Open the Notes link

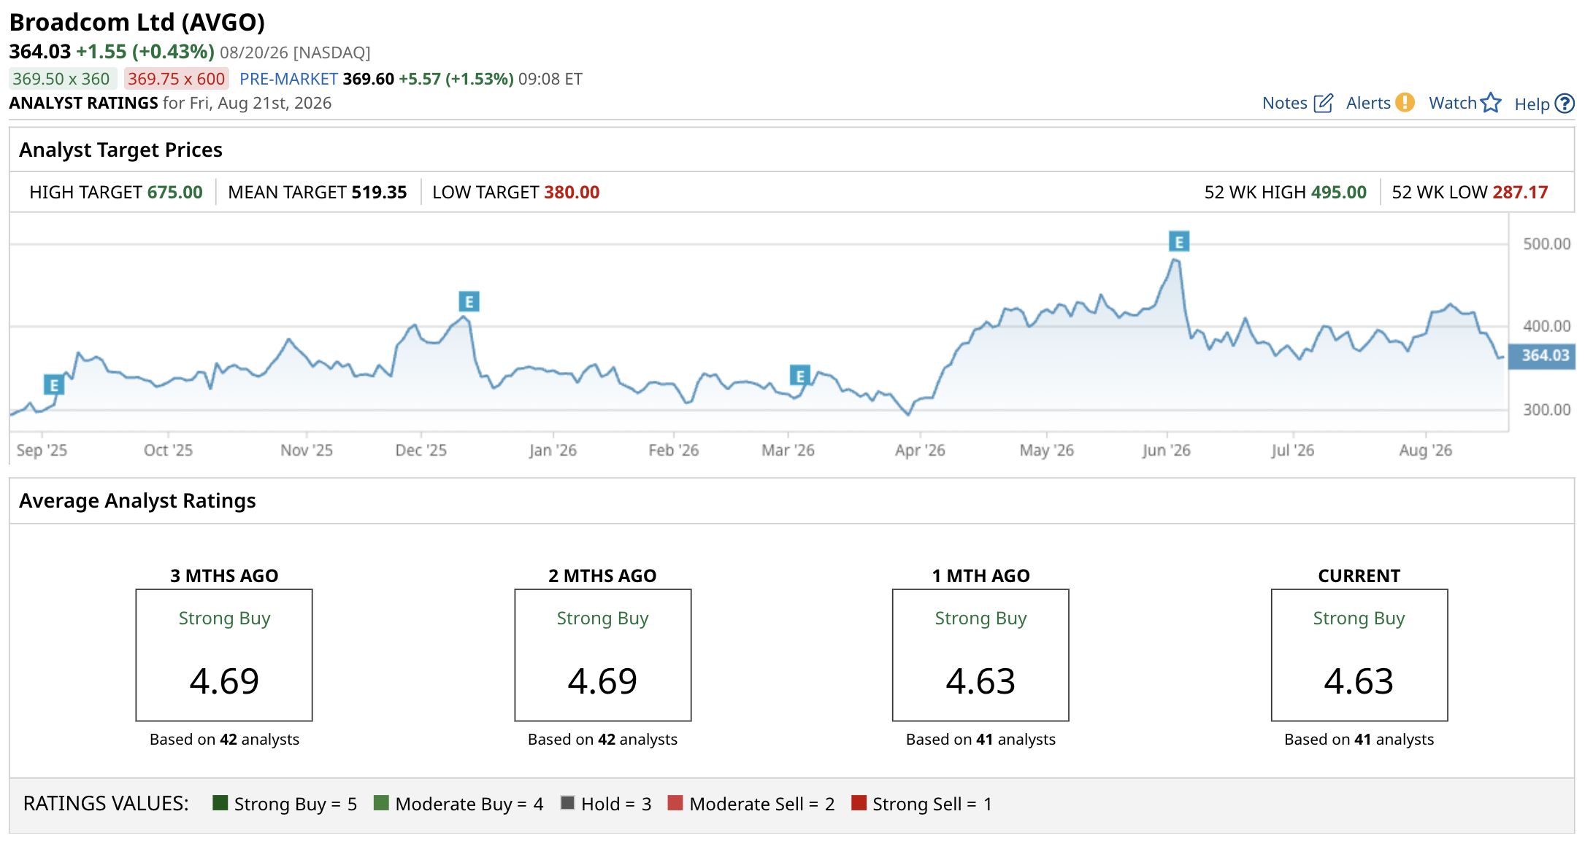(1285, 103)
